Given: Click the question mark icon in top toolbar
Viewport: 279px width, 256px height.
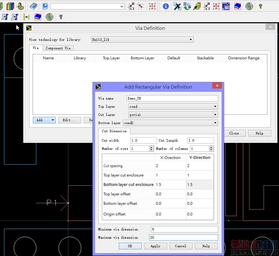Looking at the screenshot, I should click(x=261, y=6).
